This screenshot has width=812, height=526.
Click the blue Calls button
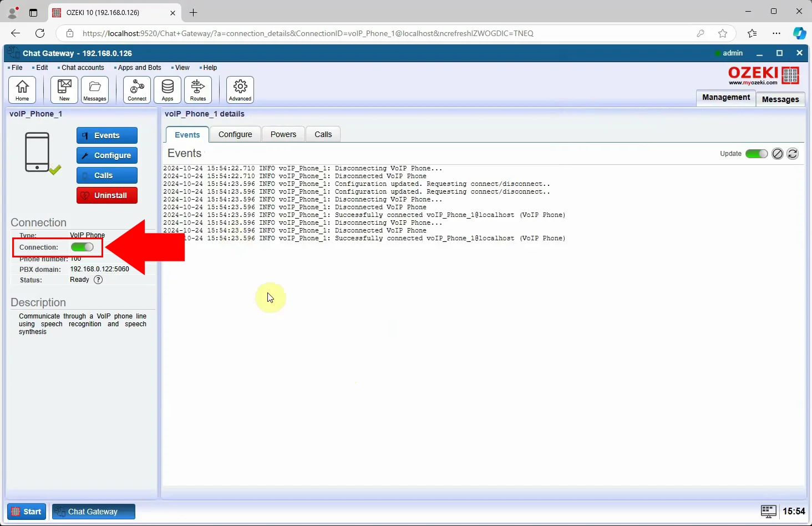[107, 175]
